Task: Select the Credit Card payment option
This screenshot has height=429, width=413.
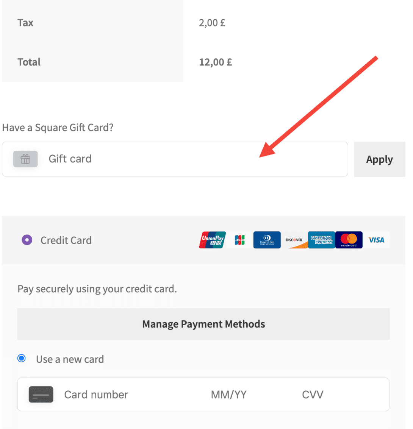Action: [x=27, y=240]
